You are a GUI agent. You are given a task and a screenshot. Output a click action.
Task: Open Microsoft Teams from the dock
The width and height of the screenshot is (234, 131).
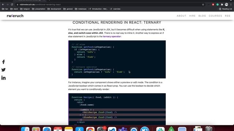(x=123, y=129)
